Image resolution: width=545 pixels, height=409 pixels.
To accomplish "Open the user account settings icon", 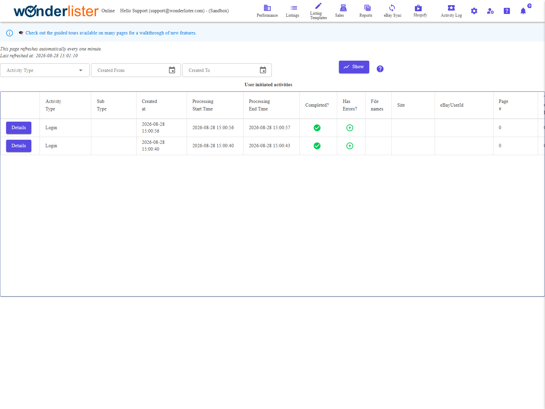I will tap(490, 11).
